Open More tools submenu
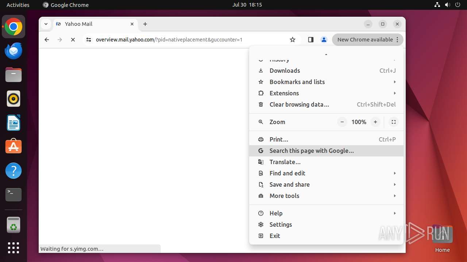The width and height of the screenshot is (467, 262). pyautogui.click(x=326, y=196)
